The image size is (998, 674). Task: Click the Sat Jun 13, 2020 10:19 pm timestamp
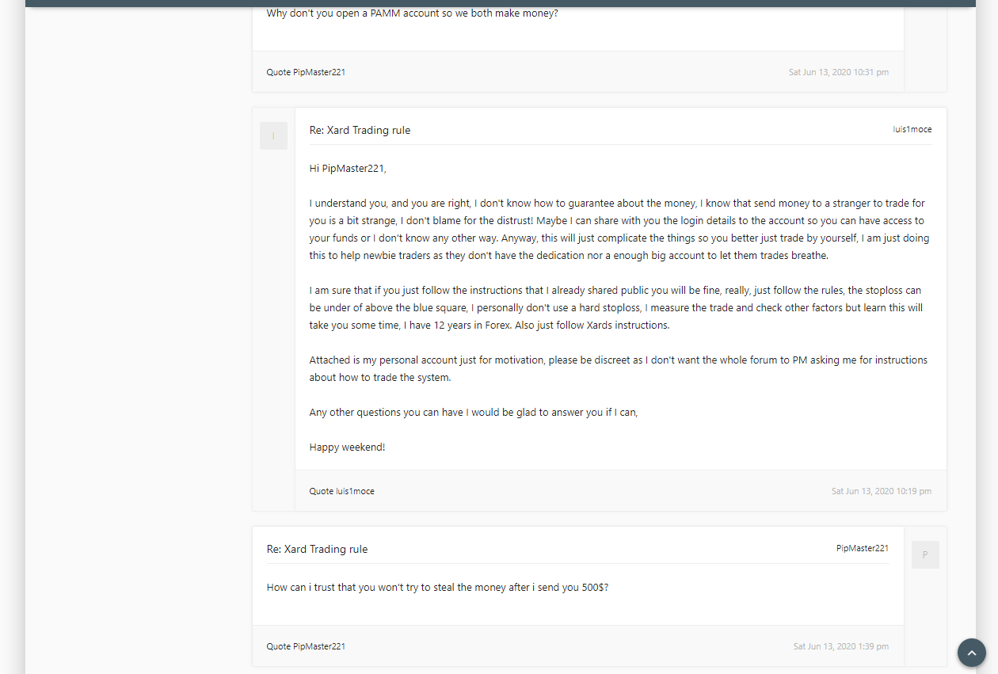click(882, 491)
